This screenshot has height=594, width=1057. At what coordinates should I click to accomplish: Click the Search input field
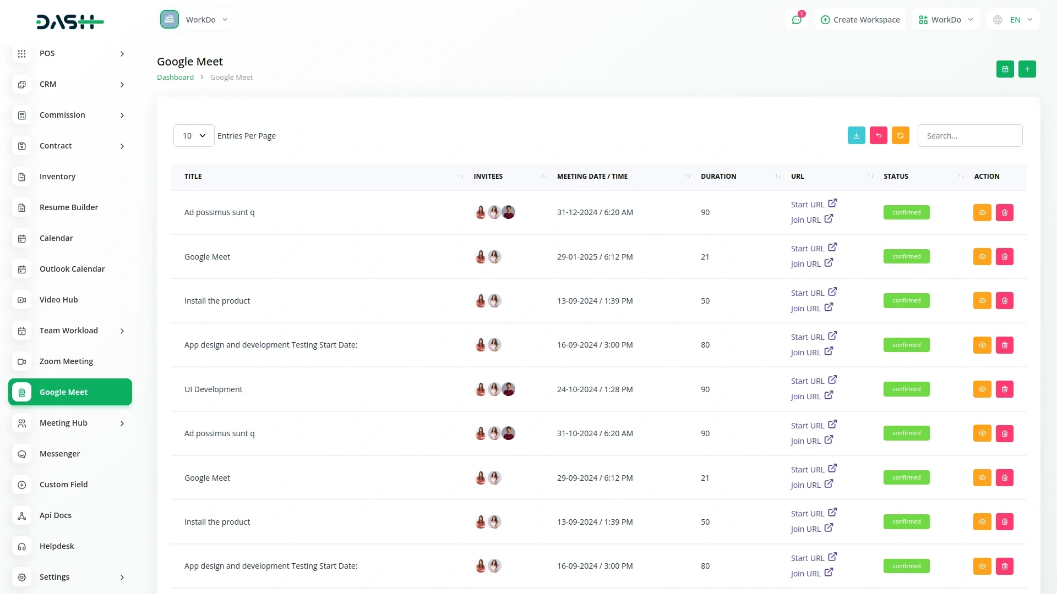coord(969,136)
